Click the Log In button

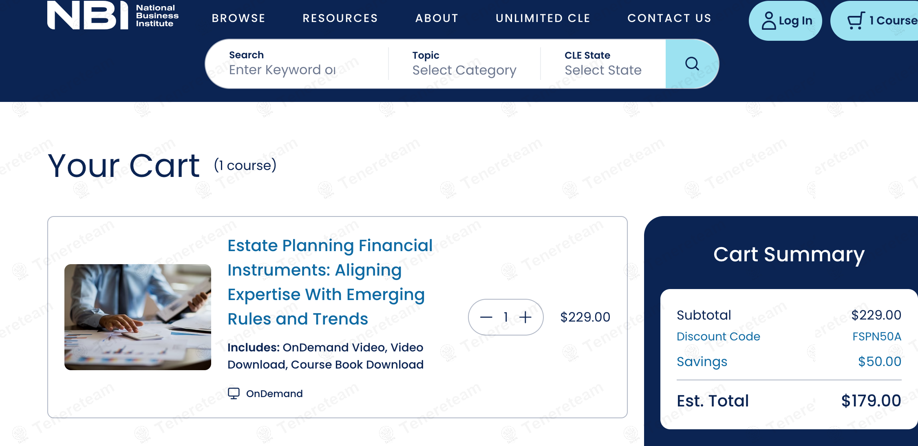(785, 20)
